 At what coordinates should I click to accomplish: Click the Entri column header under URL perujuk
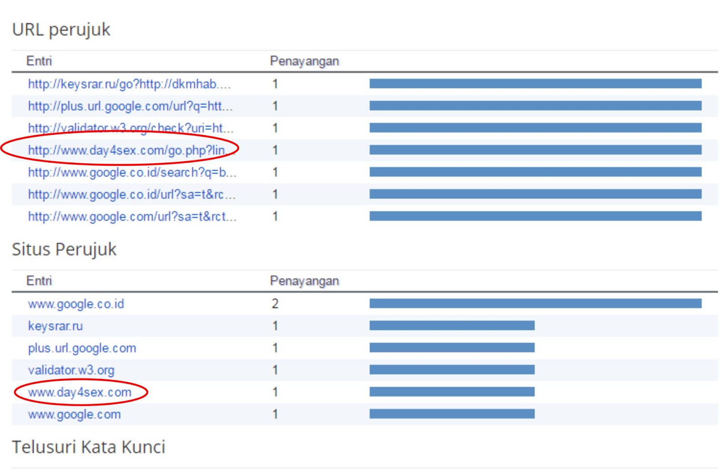coord(40,60)
